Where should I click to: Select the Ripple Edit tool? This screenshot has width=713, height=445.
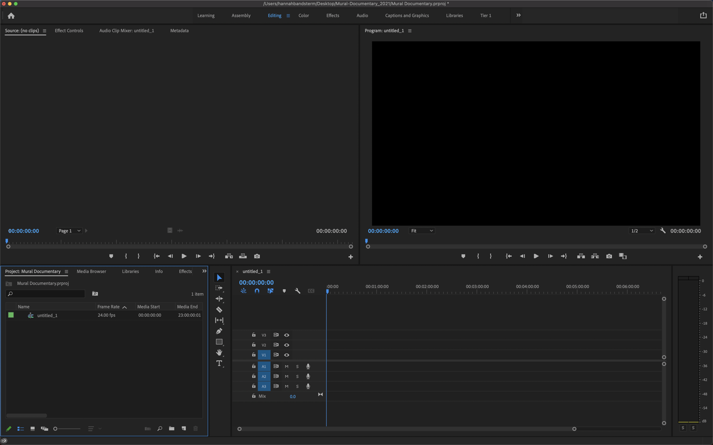[x=219, y=299]
